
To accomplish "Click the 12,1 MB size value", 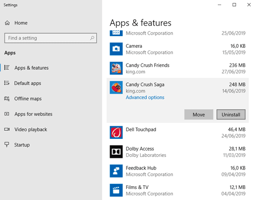I will 238,187.
